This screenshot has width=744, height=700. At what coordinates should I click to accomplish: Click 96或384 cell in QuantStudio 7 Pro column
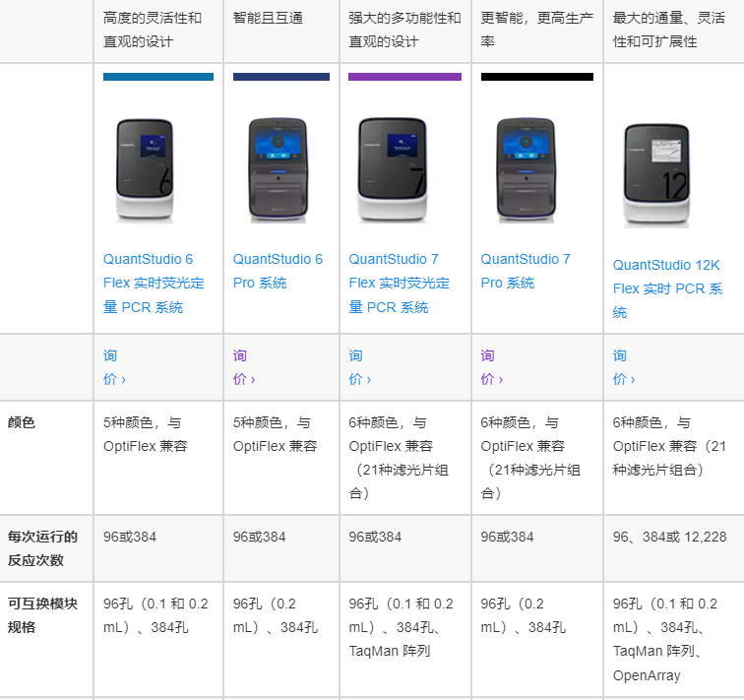[537, 548]
